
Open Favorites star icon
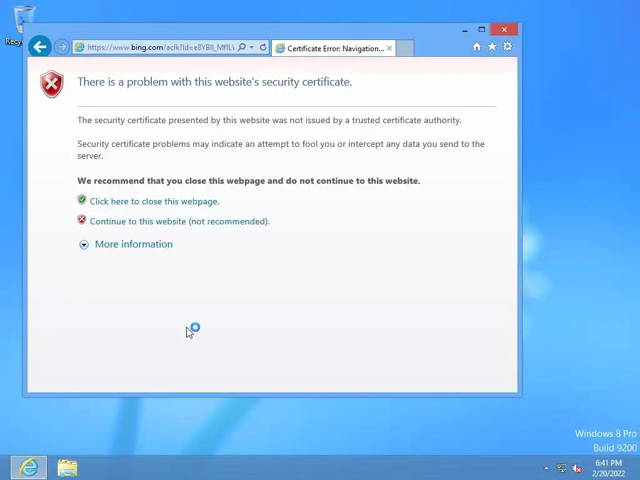coord(492,46)
